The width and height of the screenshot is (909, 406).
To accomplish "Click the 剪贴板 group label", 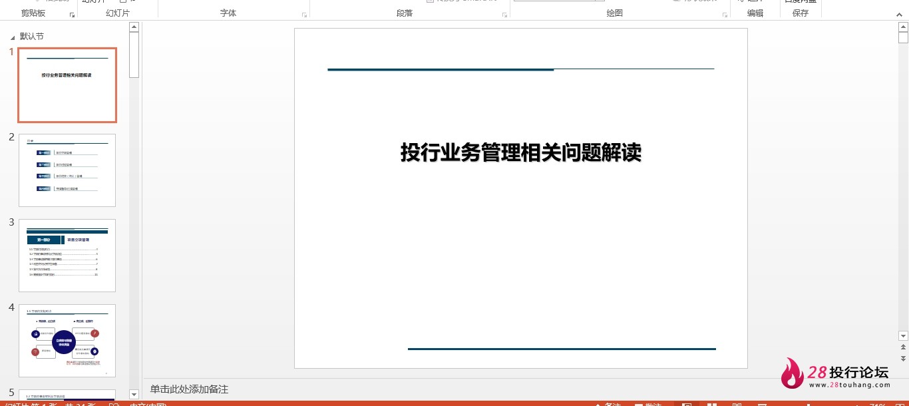I will tap(33, 13).
